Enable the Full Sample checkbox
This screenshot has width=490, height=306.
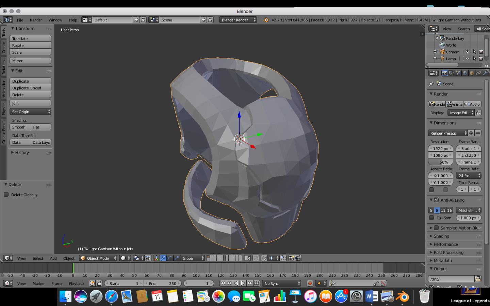(431, 218)
